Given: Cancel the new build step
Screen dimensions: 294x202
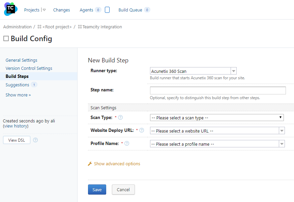Looking at the screenshot, I should pyautogui.click(x=123, y=190).
